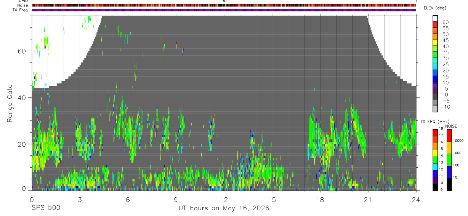Click the '-10' tick on the ELEV colorbar
This screenshot has height=216, width=468.
[445, 107]
